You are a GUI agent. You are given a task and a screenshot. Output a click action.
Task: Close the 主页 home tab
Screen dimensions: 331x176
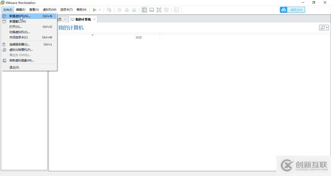(65, 19)
